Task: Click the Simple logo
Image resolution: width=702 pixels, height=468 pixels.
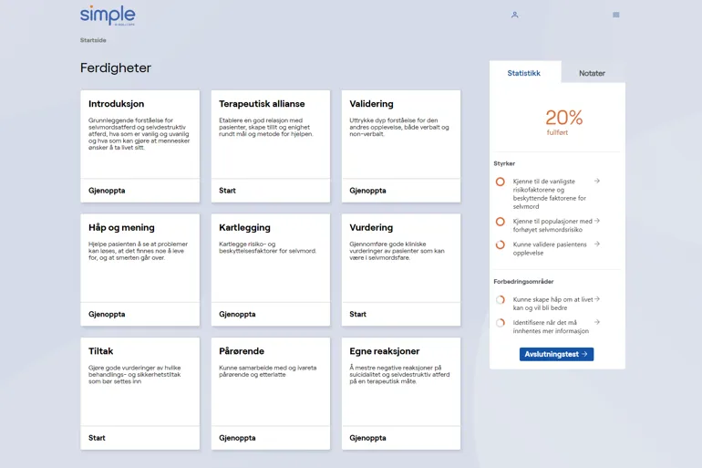Action: click(x=108, y=16)
